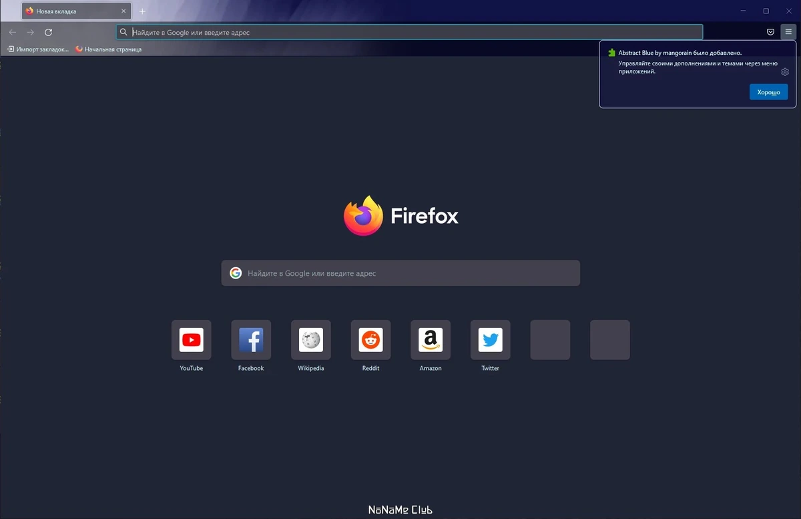Image resolution: width=801 pixels, height=519 pixels.
Task: Open a new tab with the plus button
Action: [142, 11]
